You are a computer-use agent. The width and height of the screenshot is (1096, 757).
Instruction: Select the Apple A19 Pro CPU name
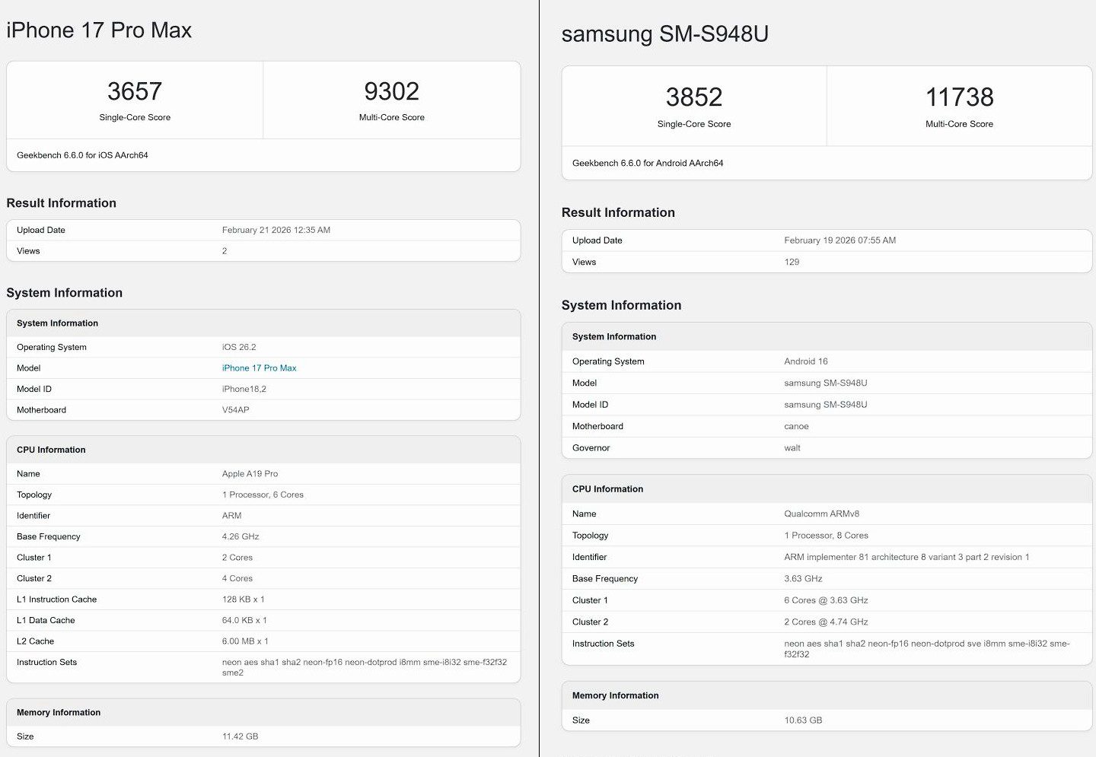(251, 473)
